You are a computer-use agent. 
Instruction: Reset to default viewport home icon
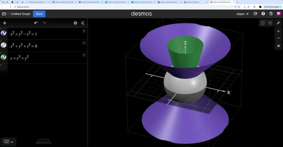point(278,46)
